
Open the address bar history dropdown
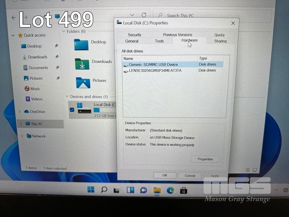(x=132, y=15)
